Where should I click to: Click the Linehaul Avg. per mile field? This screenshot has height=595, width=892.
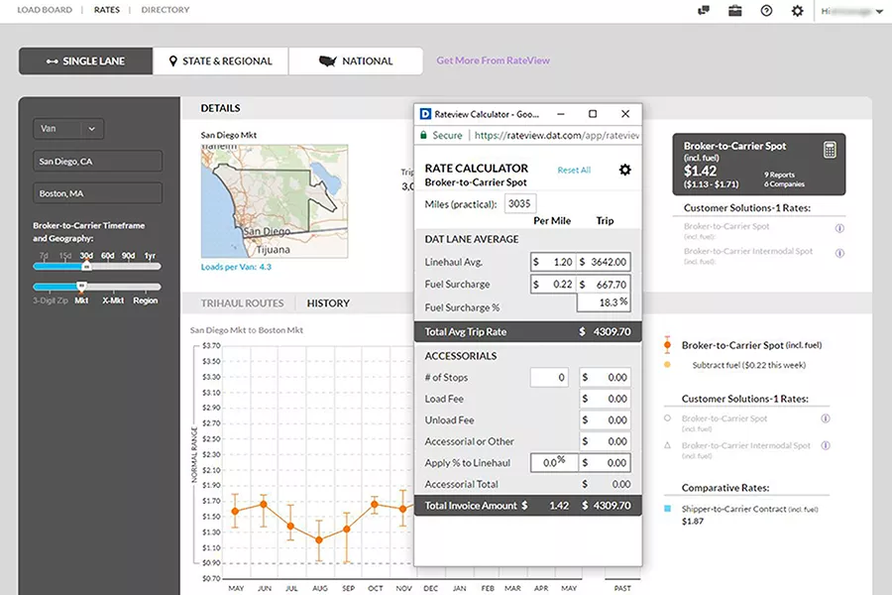(553, 262)
